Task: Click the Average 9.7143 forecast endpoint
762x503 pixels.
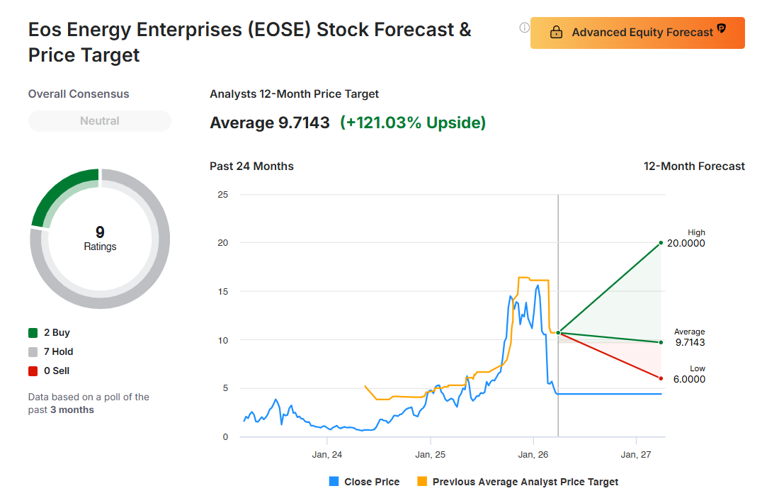Action: point(661,342)
